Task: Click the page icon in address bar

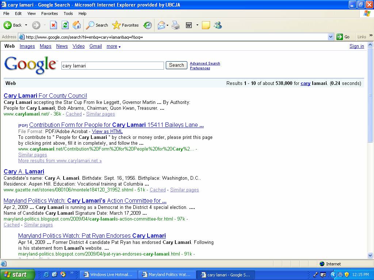Action: click(x=22, y=37)
